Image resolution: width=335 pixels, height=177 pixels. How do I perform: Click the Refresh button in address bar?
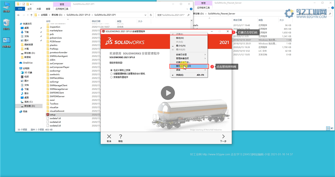click(x=151, y=15)
